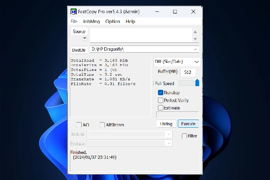Viewport: 270px width, 180px height.
Task: Click the Full Speed label
Action: [165, 83]
